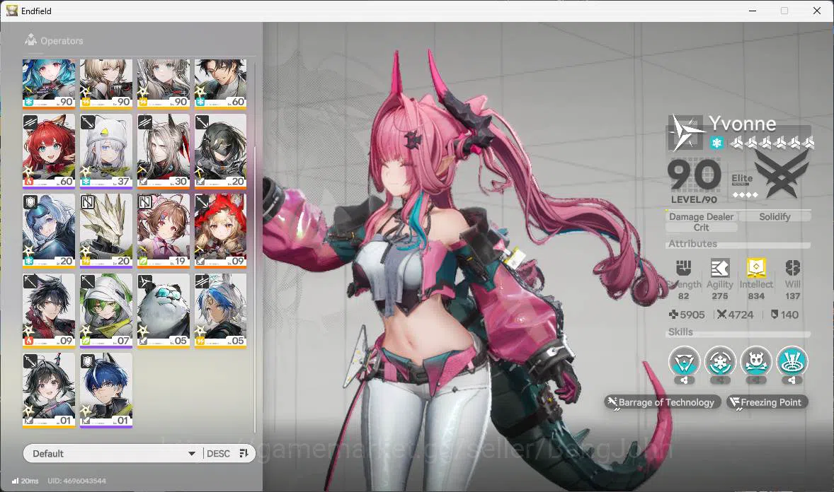Click the Intellect value 834

(x=756, y=296)
